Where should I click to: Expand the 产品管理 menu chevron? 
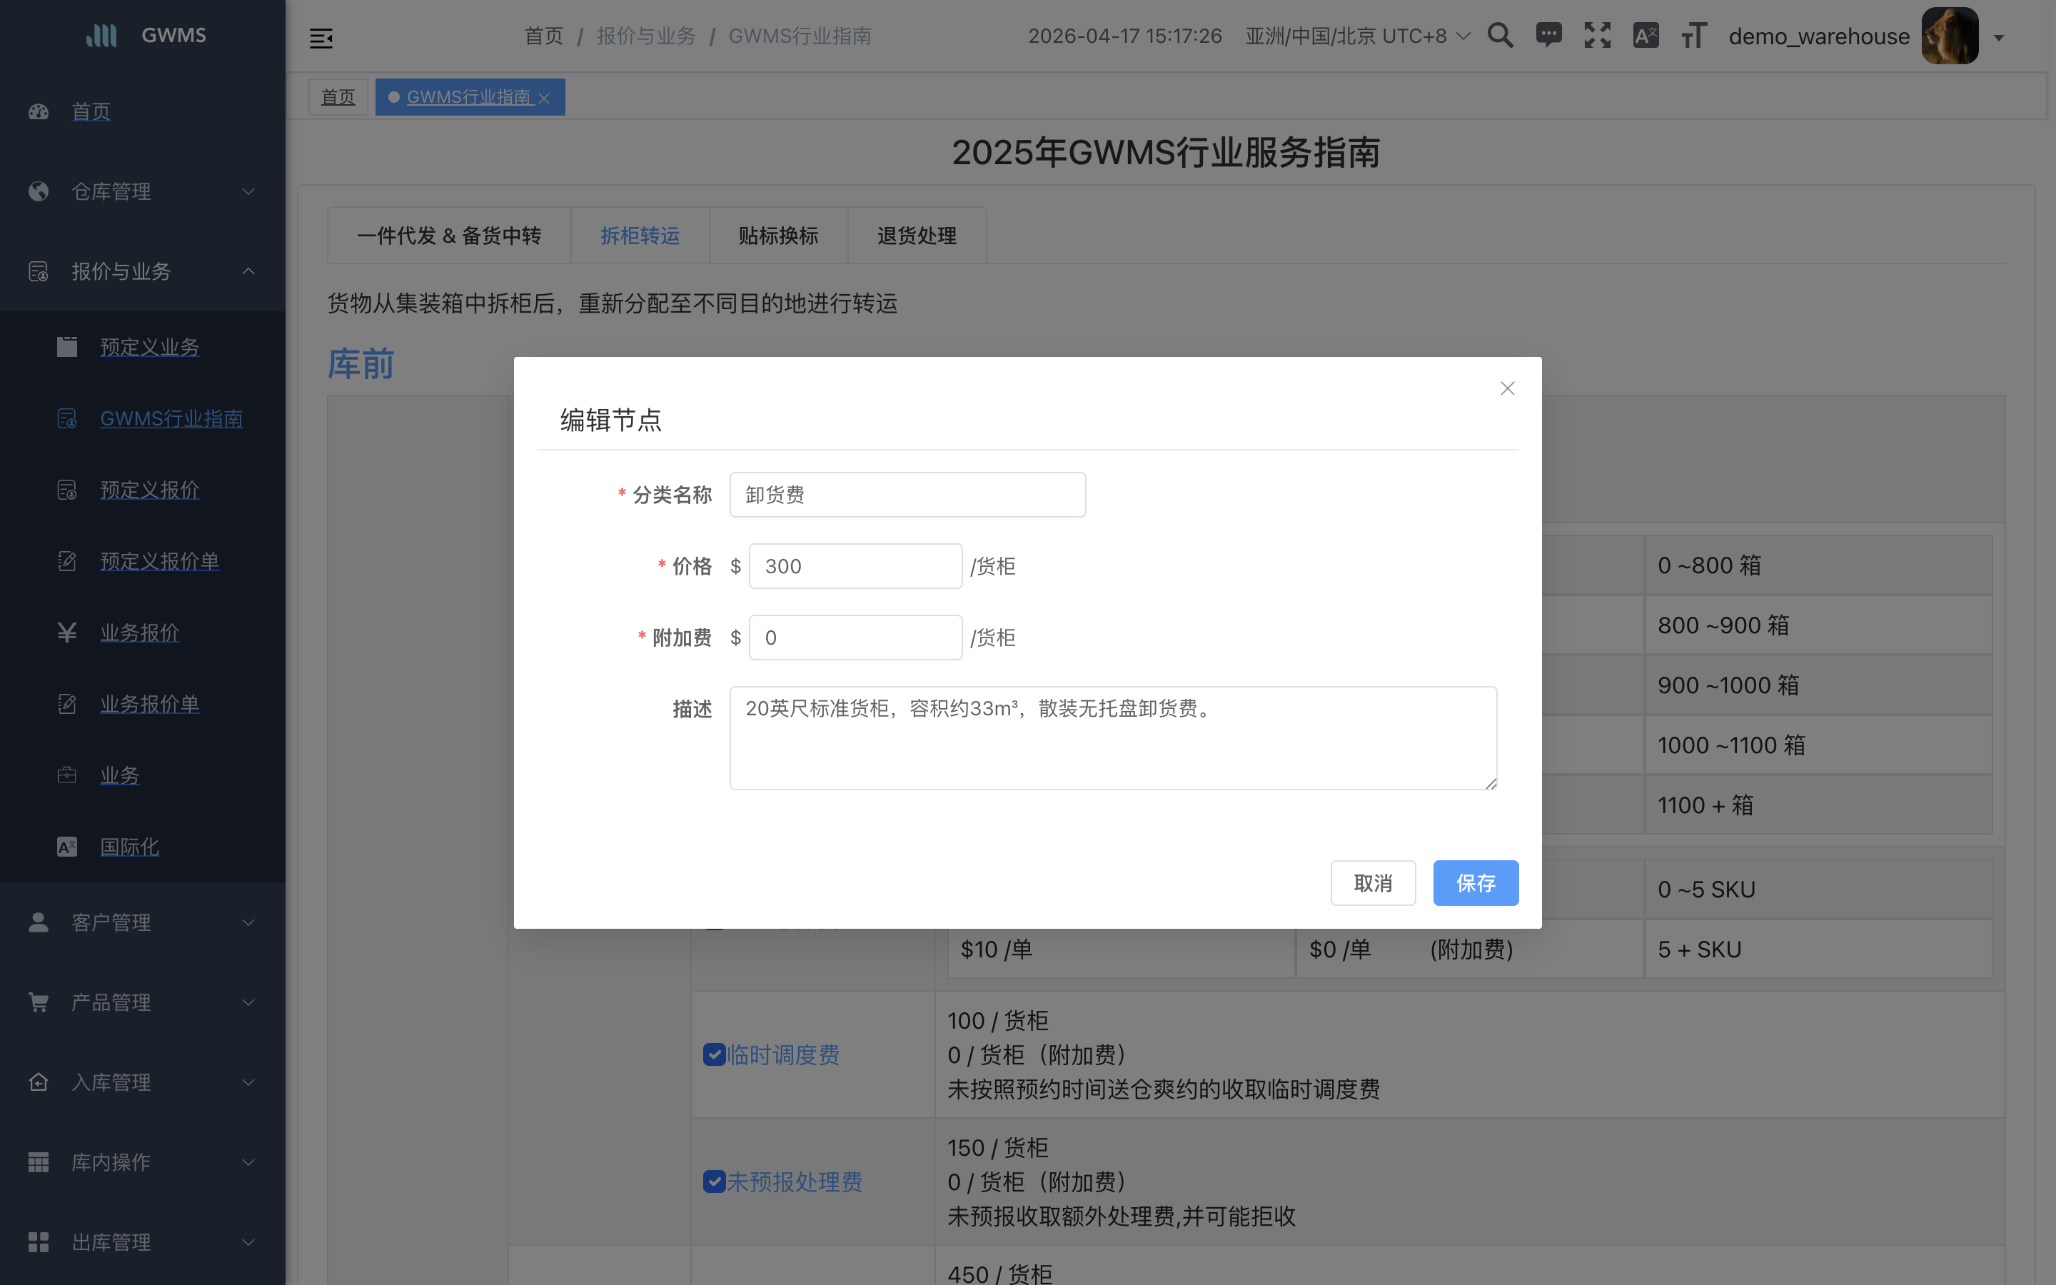click(x=248, y=1002)
